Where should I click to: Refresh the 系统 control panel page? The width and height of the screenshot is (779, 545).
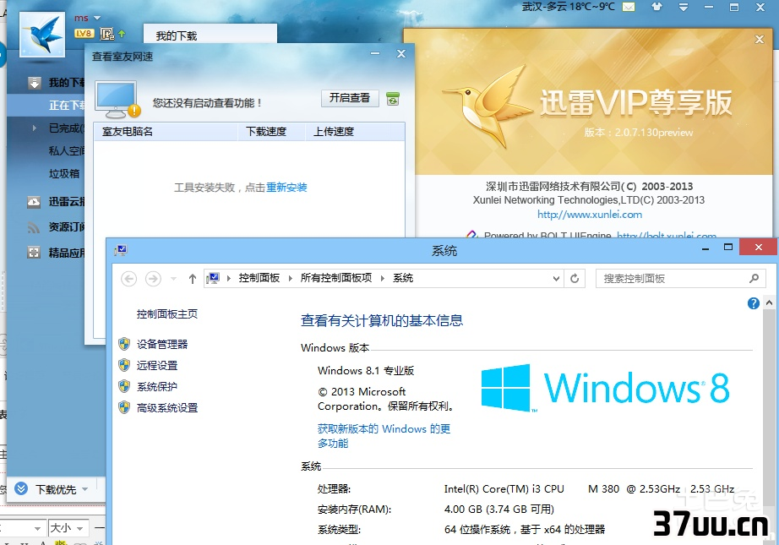575,279
